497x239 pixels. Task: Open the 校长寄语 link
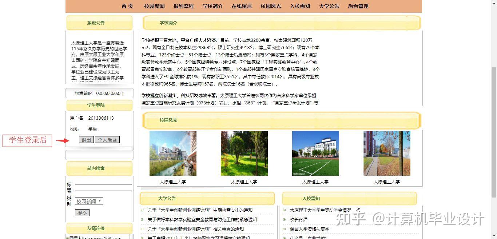298,220
